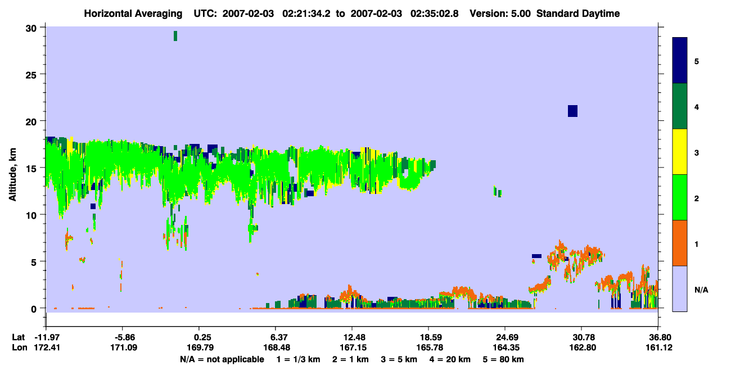
Task: Click colorbar label '3'
Action: 697,152
